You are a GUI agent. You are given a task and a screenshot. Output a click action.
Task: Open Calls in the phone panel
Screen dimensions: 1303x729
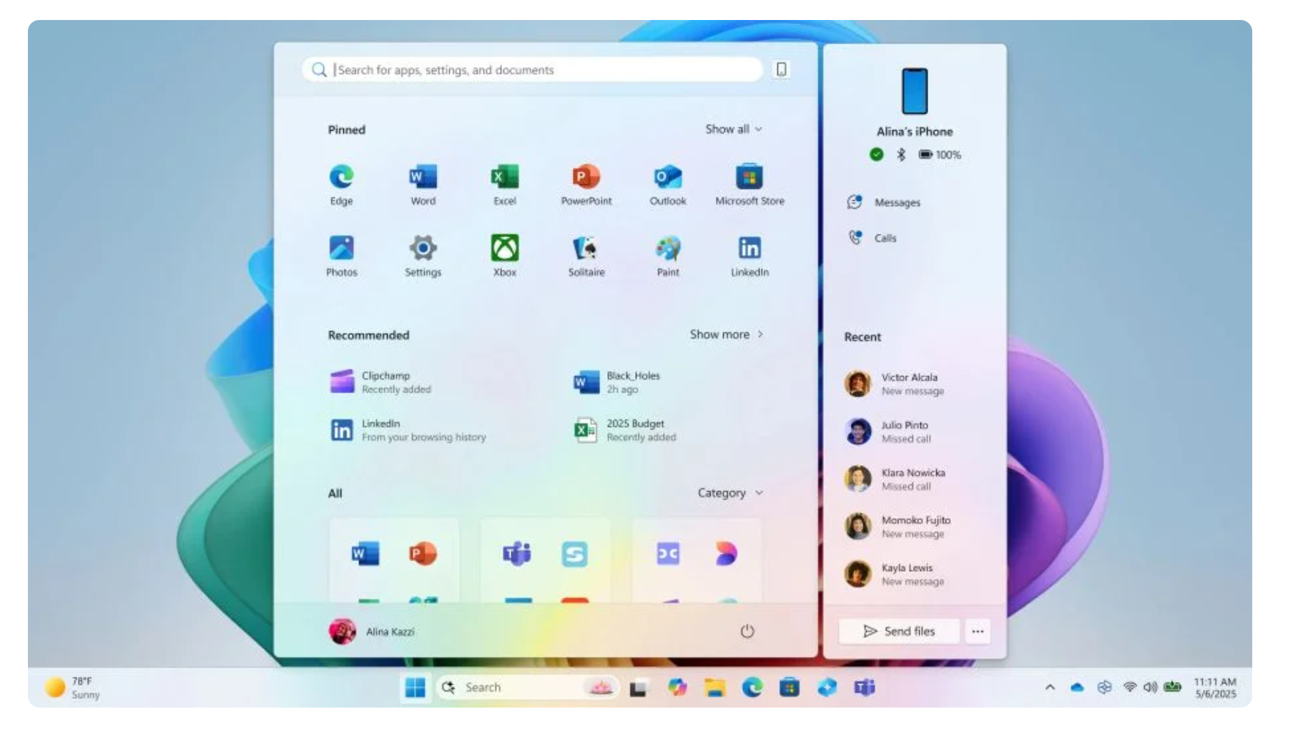tap(872, 238)
